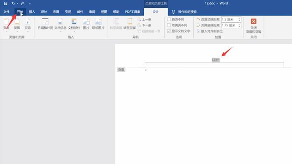The height and width of the screenshot is (164, 292).
Task: Click 链接到前一节
Action: [x=149, y=31]
